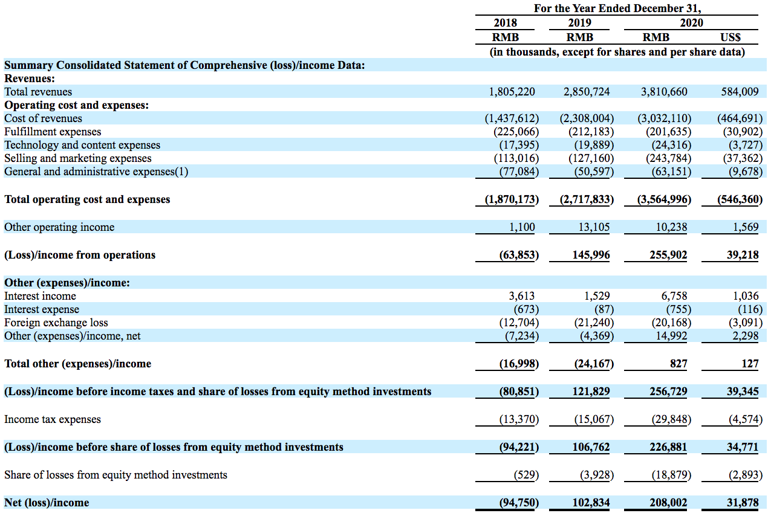Click 'Summary Consolidated Statement' section heading
768x516 pixels.
tap(184, 65)
